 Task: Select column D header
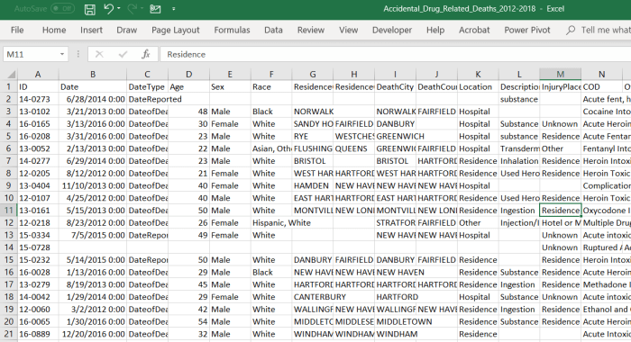pyautogui.click(x=188, y=75)
